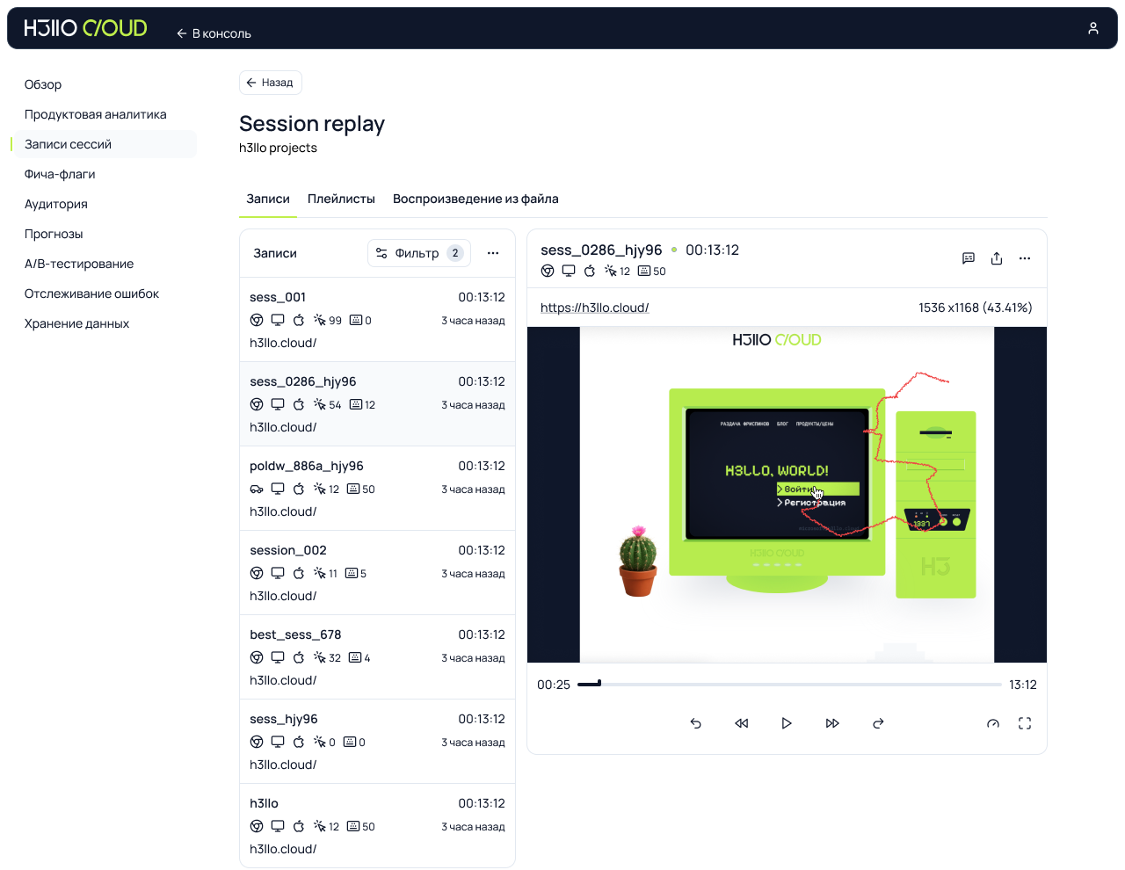Open the player's more options menu
The width and height of the screenshot is (1125, 870).
click(1025, 258)
